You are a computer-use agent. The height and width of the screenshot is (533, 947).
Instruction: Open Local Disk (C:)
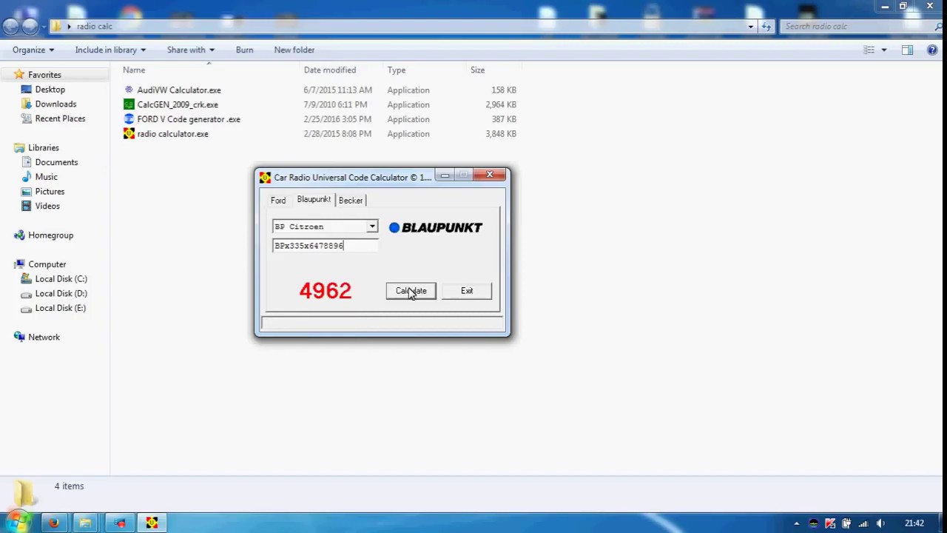[61, 279]
